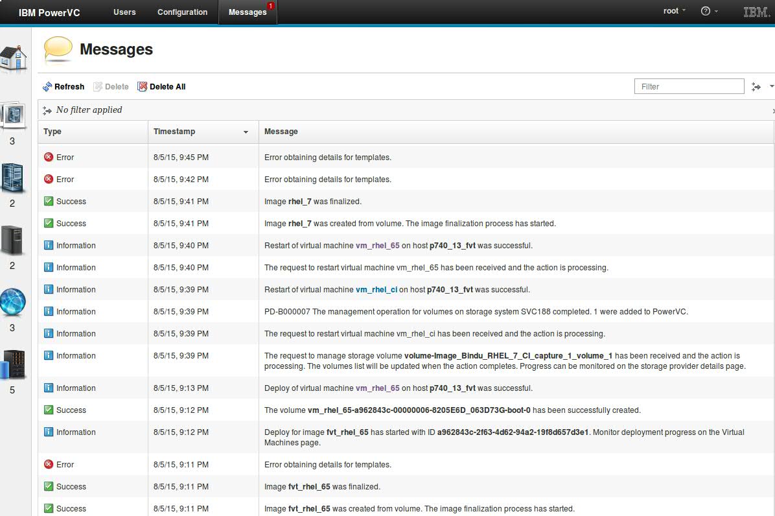The width and height of the screenshot is (775, 516).
Task: Click the 'No filter applied' status text
Action: 89,110
